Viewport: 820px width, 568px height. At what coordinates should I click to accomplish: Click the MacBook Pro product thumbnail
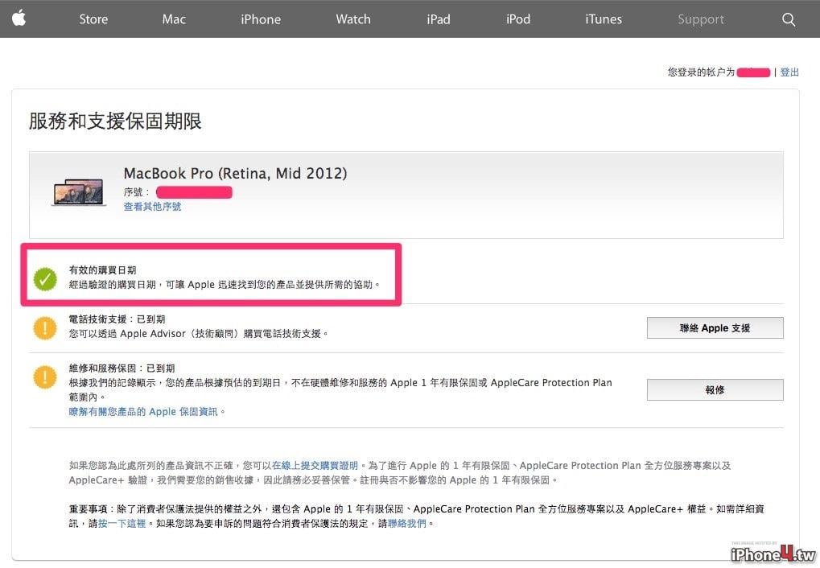[79, 192]
